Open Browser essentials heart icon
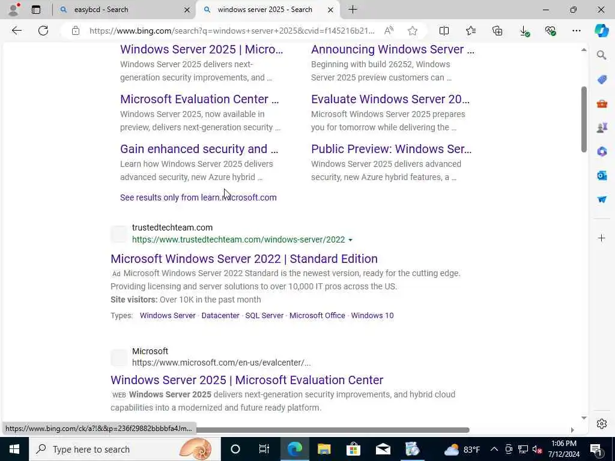This screenshot has height=461, width=615. click(550, 31)
